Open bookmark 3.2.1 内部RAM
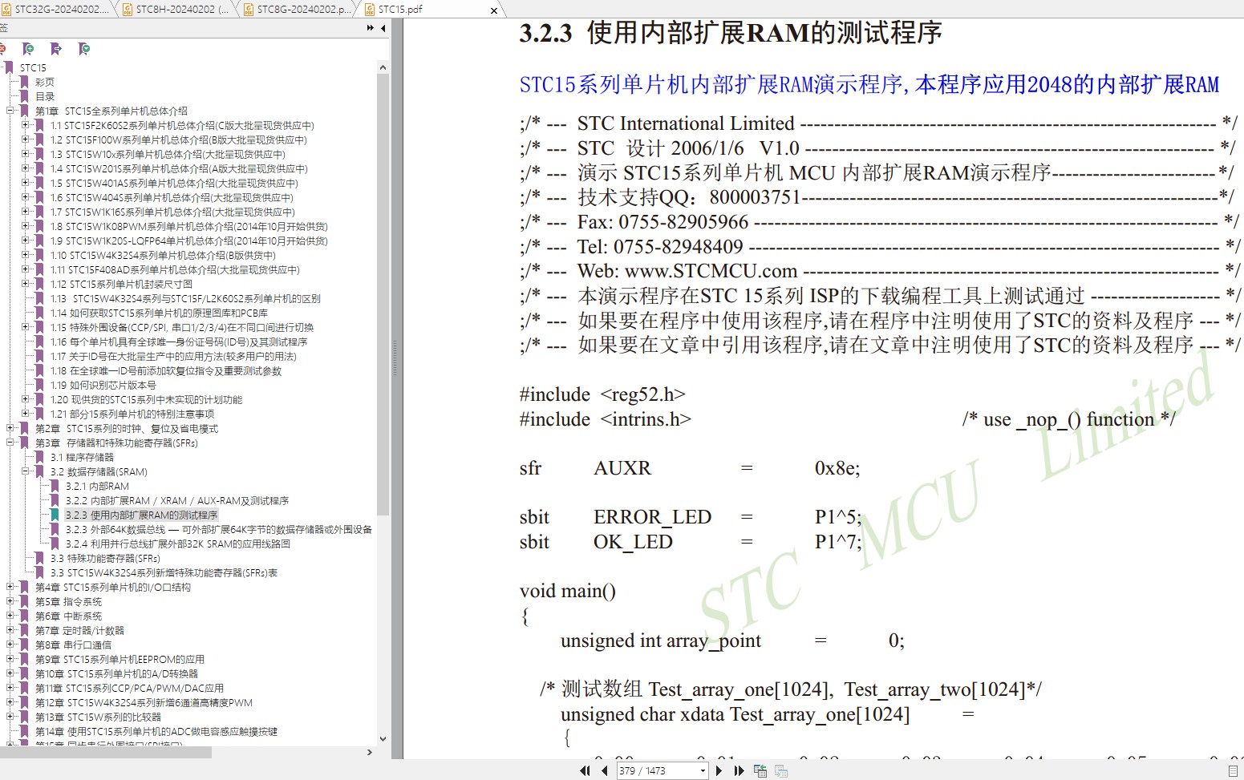 tap(97, 486)
